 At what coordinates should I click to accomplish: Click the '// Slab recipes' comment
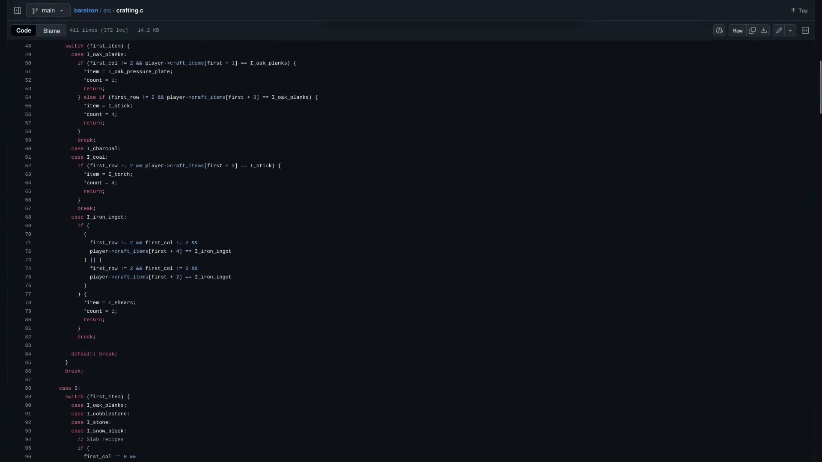tap(101, 439)
